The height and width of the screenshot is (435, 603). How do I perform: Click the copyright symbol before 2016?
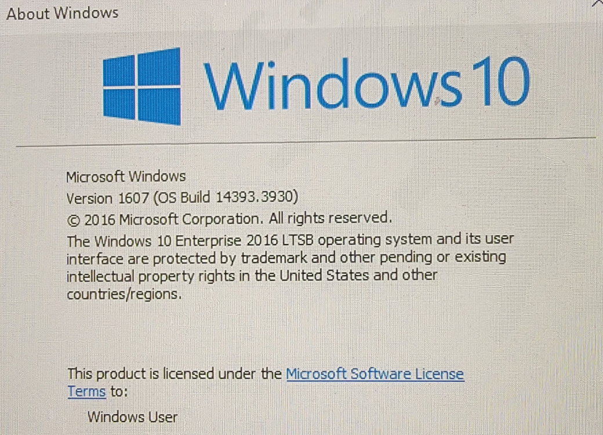[x=74, y=221]
